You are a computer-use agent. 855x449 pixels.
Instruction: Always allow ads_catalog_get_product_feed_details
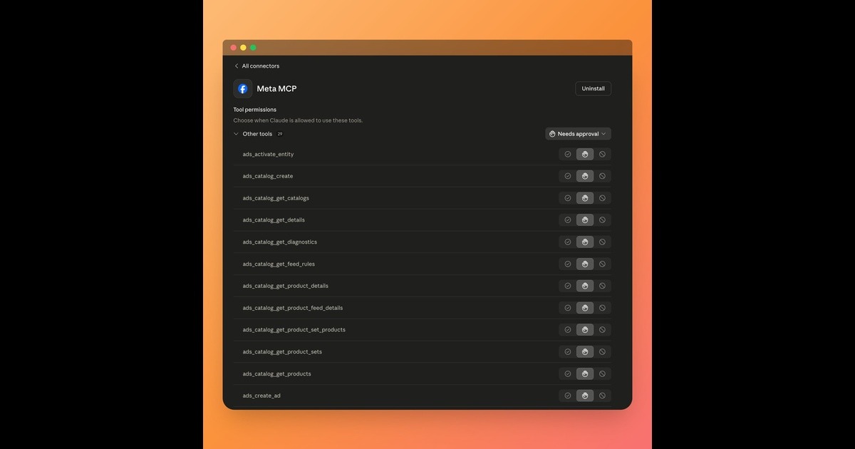coord(568,308)
